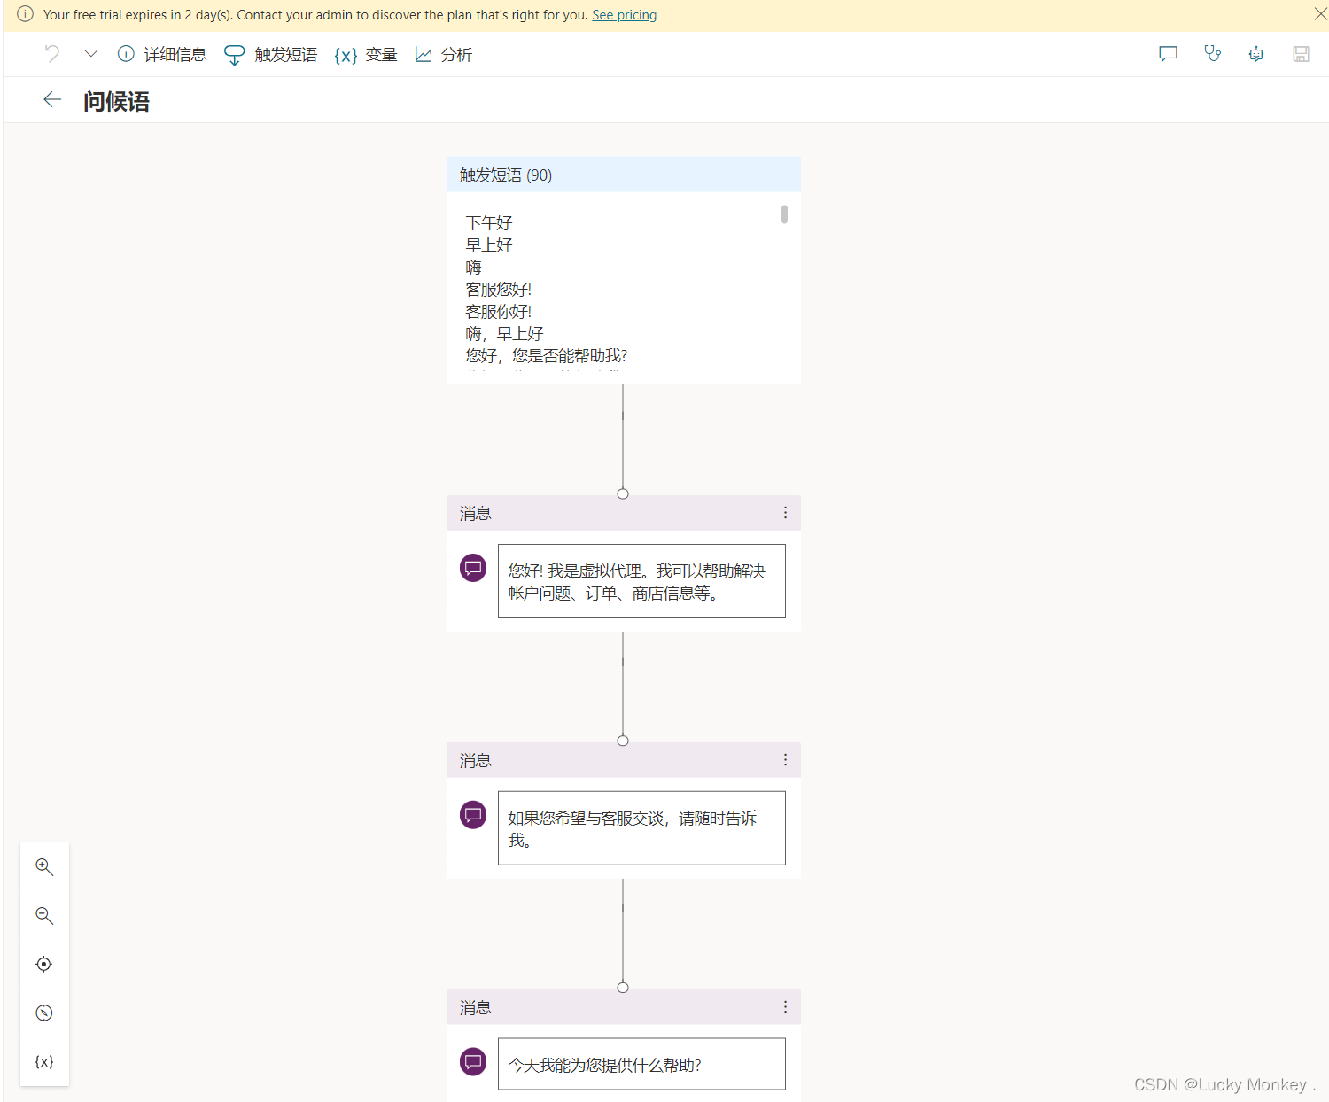Select the 早上好 trigger phrase
The width and height of the screenshot is (1329, 1102).
(x=489, y=244)
